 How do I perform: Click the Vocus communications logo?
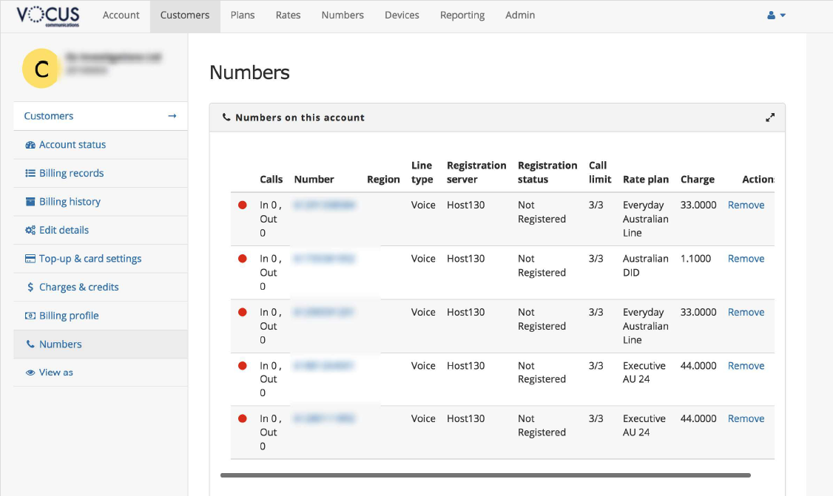click(x=48, y=16)
